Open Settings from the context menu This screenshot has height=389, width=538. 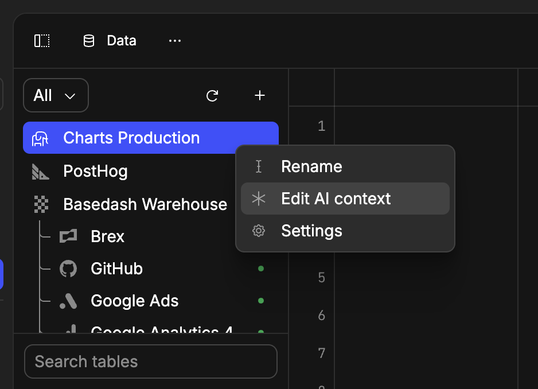(311, 231)
